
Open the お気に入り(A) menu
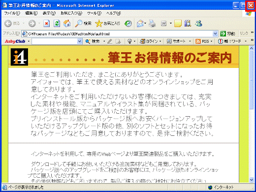tap(71, 13)
